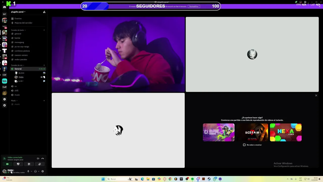Screen dimensions: 323x182
Task: Open the #general text channel
Action: coord(28,34)
